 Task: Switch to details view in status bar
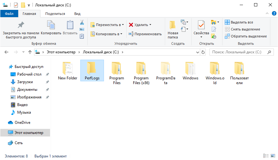pos(266,156)
